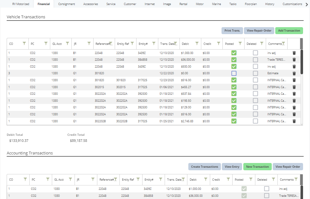Click the View Entry button

(x=232, y=166)
